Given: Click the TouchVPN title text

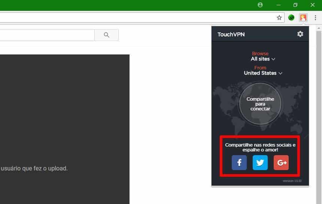Looking at the screenshot, I should pyautogui.click(x=231, y=34).
